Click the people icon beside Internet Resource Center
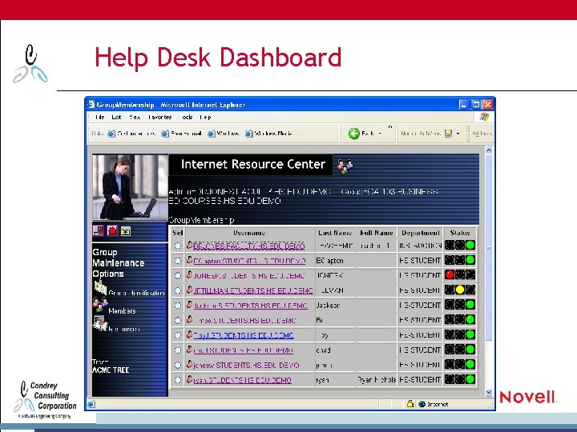Screen dimensions: 577x432 point(345,166)
